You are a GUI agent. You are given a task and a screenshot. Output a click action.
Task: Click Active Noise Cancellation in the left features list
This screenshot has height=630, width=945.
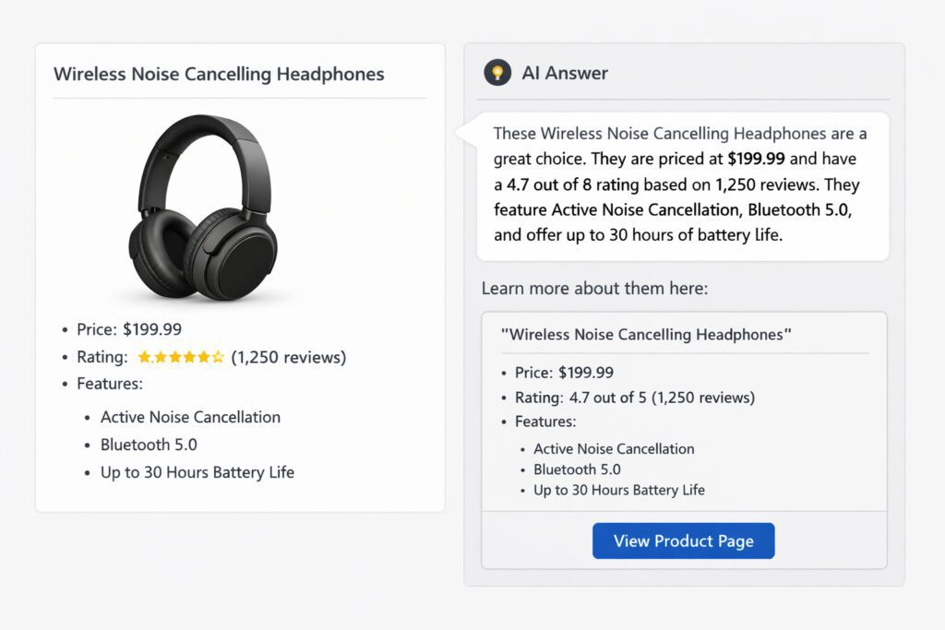click(190, 417)
